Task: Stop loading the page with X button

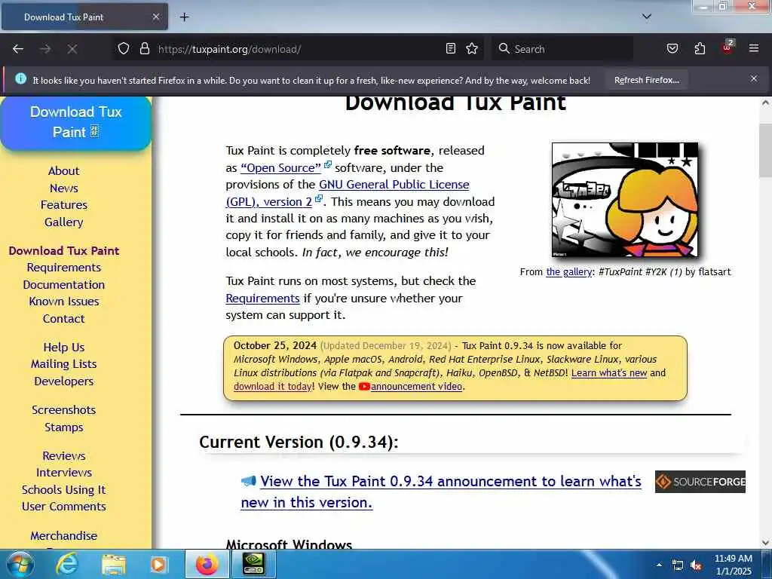Action: point(72,49)
